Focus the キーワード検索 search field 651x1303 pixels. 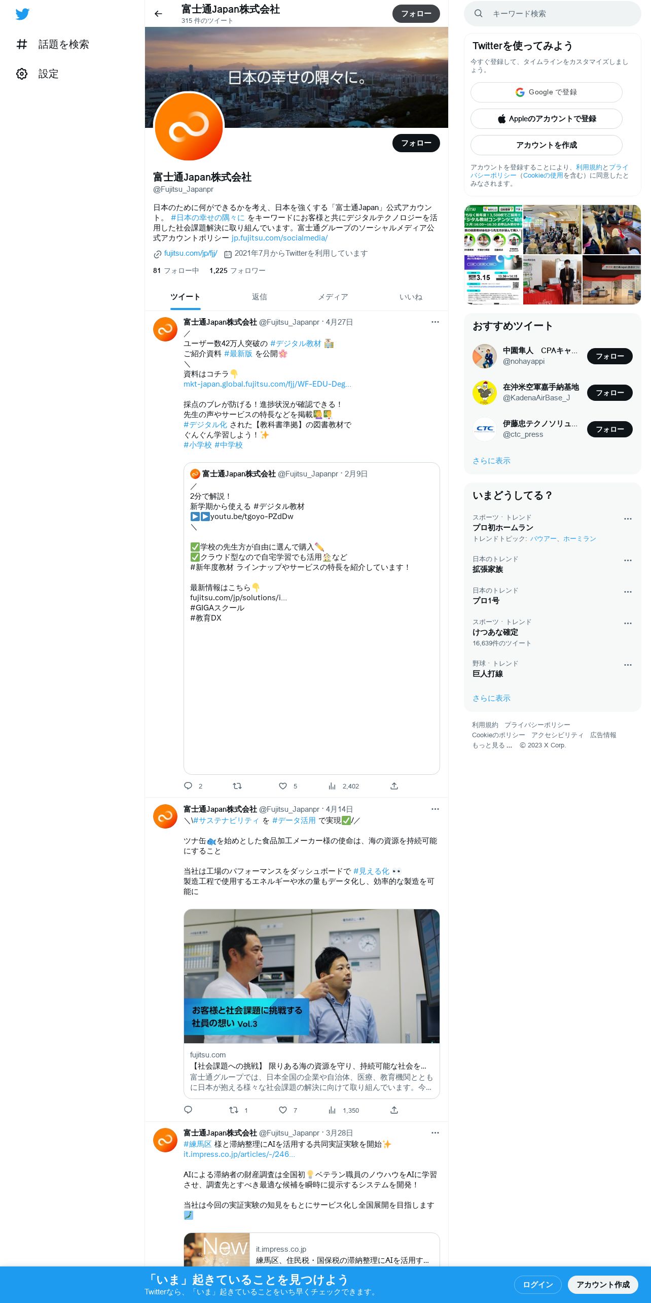552,14
